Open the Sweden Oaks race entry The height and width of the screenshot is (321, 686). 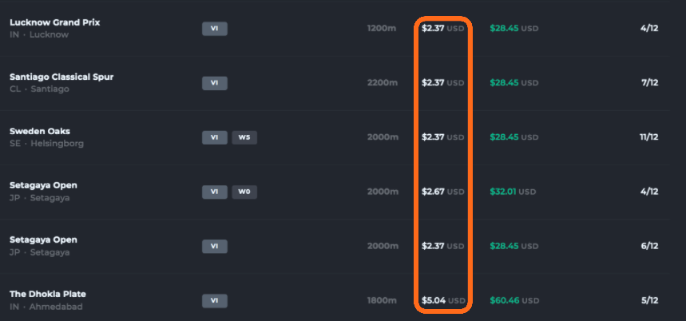click(40, 131)
